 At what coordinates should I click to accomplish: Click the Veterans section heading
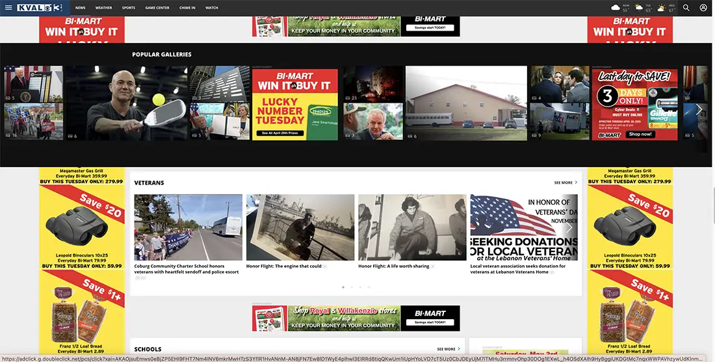[149, 183]
